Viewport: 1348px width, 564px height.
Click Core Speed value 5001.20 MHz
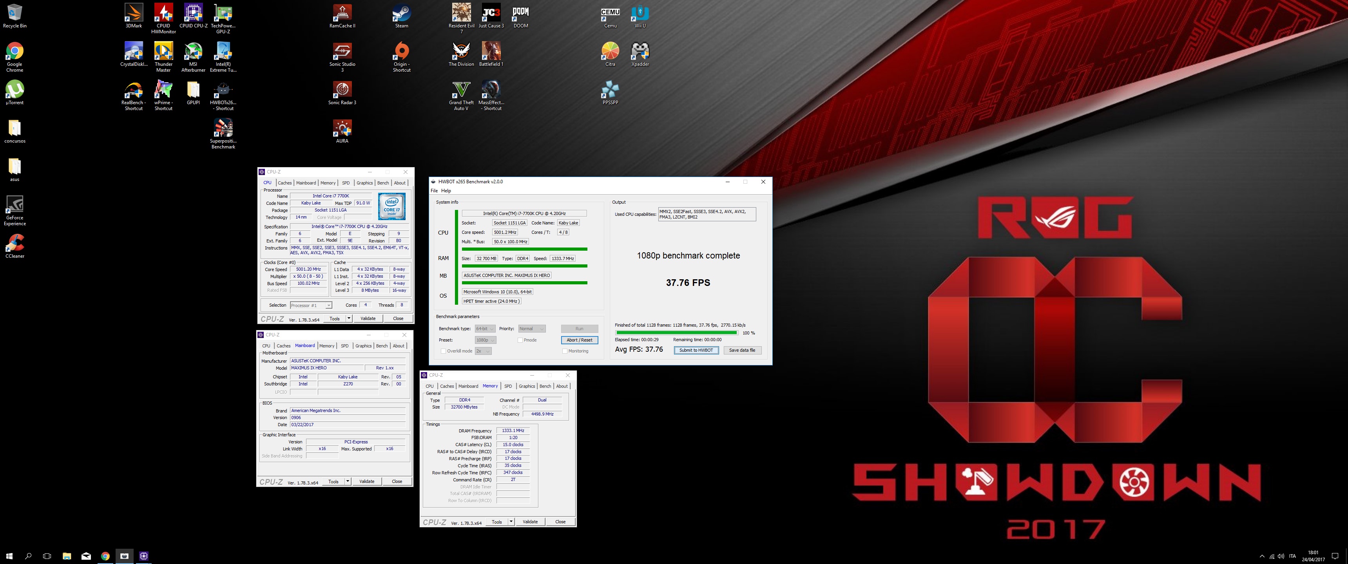coord(308,269)
